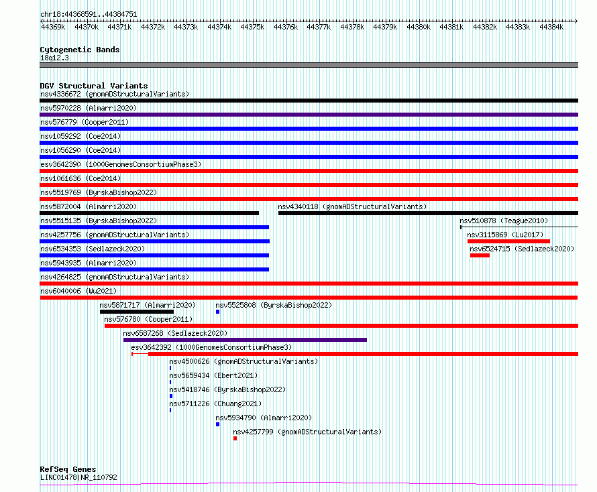Open nsv4264825 gnomADStructuralVariants label
Viewport: 597px width, 492px height.
[x=115, y=277]
